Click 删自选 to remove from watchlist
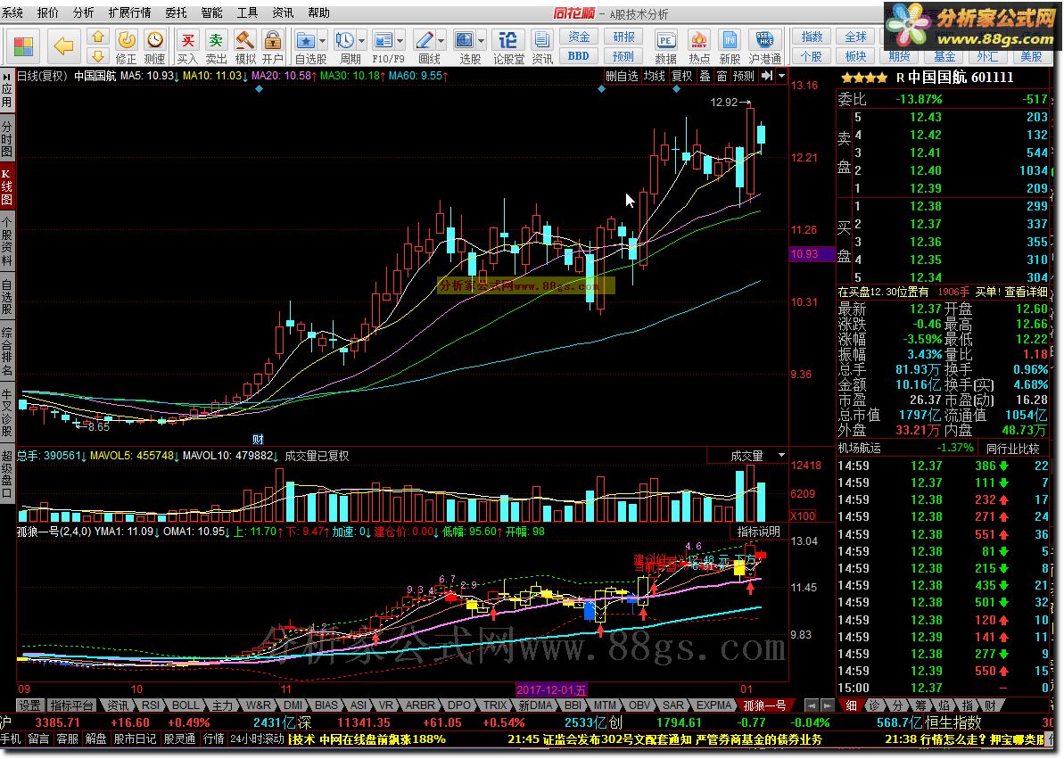 tap(622, 76)
